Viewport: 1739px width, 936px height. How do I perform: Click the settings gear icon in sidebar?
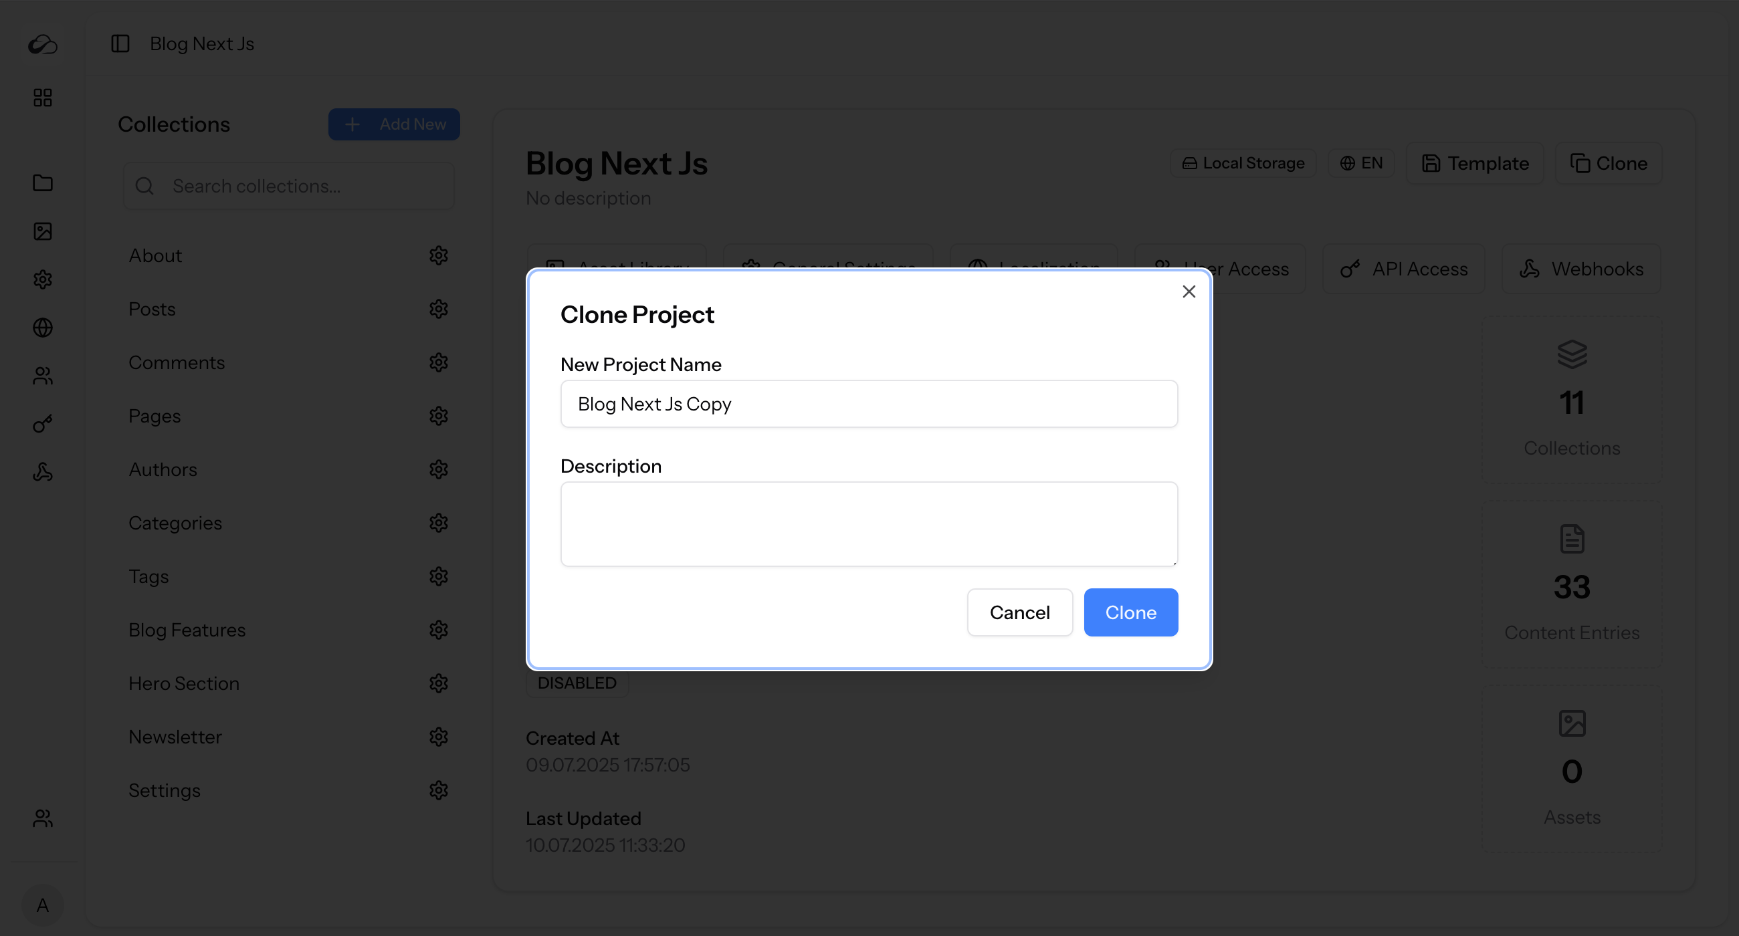tap(43, 279)
